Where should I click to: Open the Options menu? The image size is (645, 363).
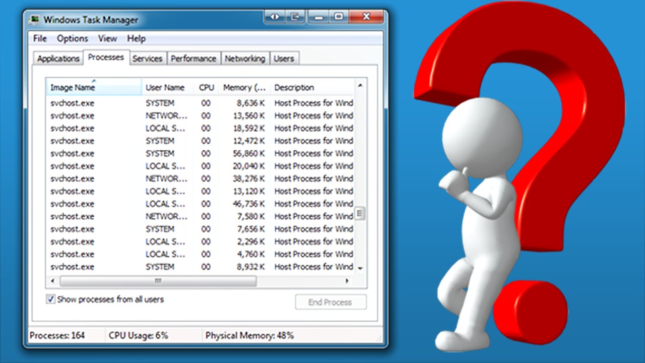pos(72,39)
